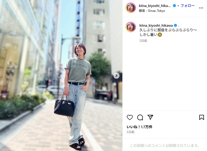This screenshot has height=151, width=207.
Task: Click the verified badge in the header
Action: (x=174, y=6)
